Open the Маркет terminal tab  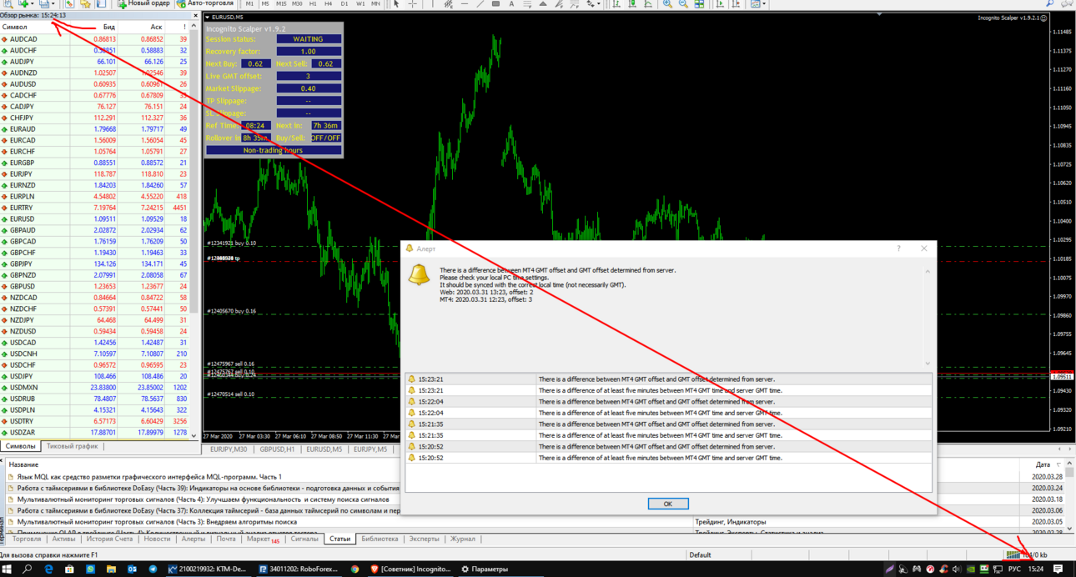pyautogui.click(x=263, y=539)
